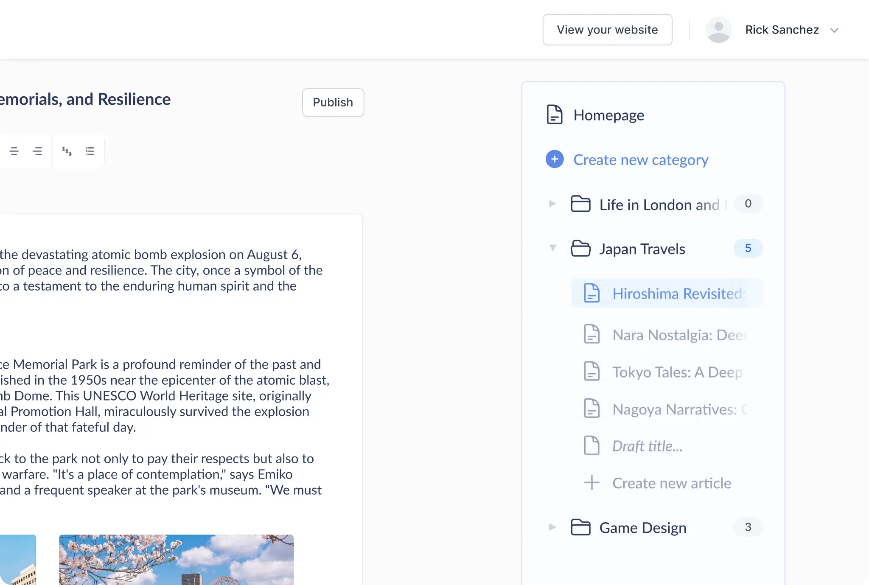Viewport: 869px width, 585px height.
Task: Select the Game Design category
Action: point(643,528)
